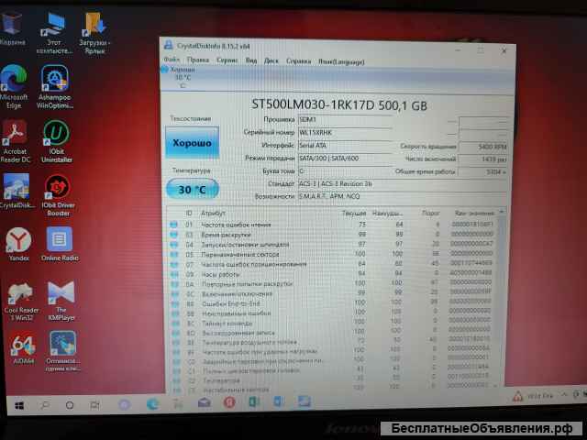This screenshot has height=440, width=587.
Task: Select the CrystalDiskInfo desktop shortcut
Action: pos(17,191)
